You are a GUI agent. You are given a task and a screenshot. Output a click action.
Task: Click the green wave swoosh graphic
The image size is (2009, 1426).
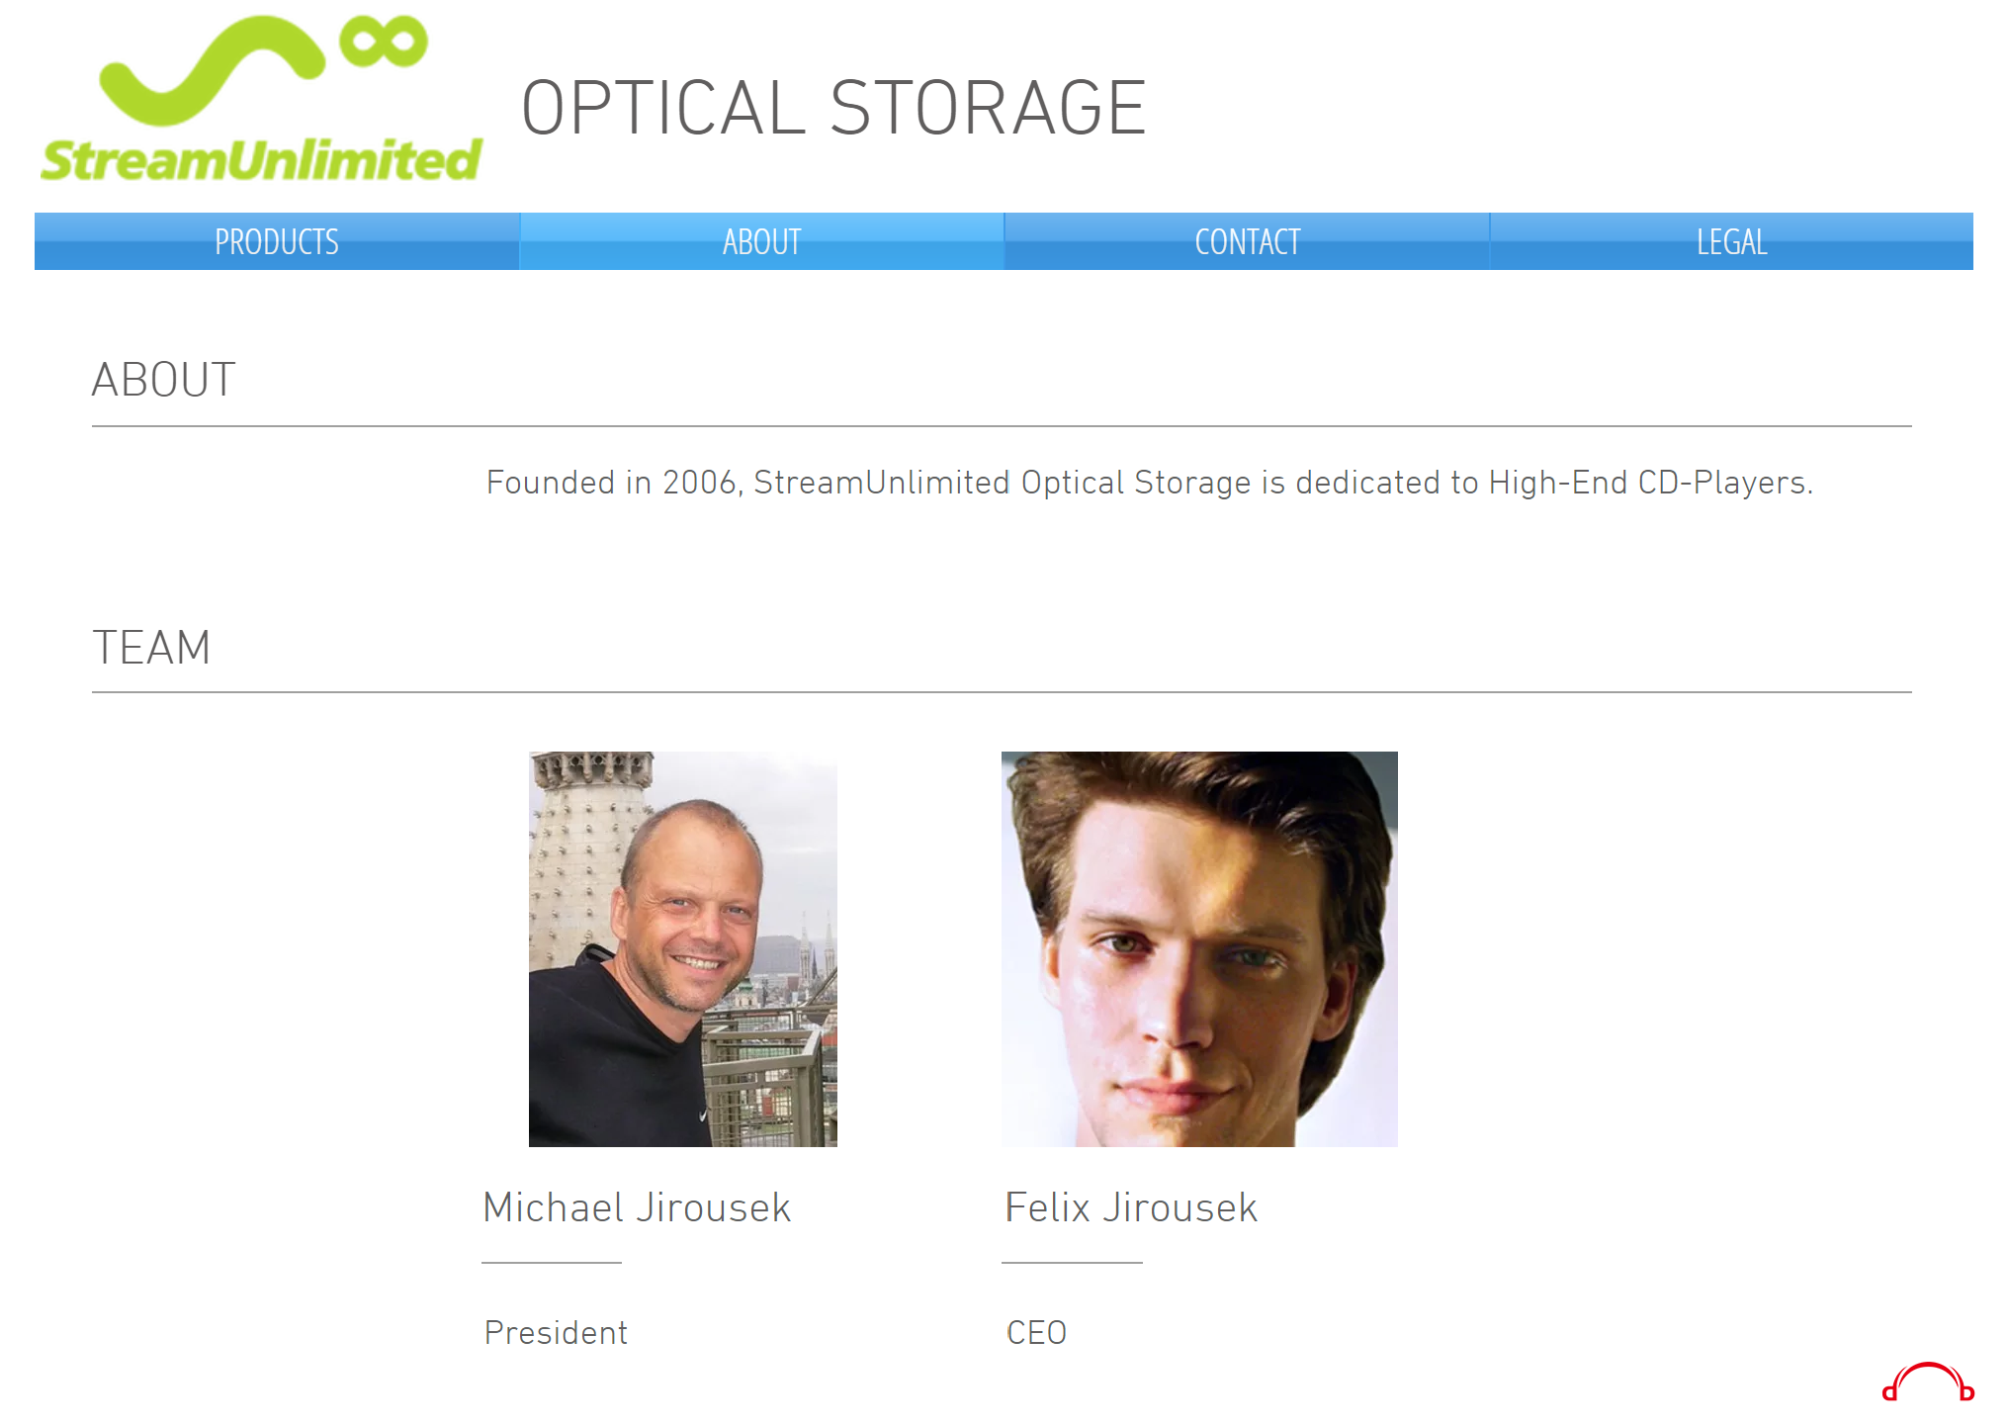pyautogui.click(x=212, y=71)
